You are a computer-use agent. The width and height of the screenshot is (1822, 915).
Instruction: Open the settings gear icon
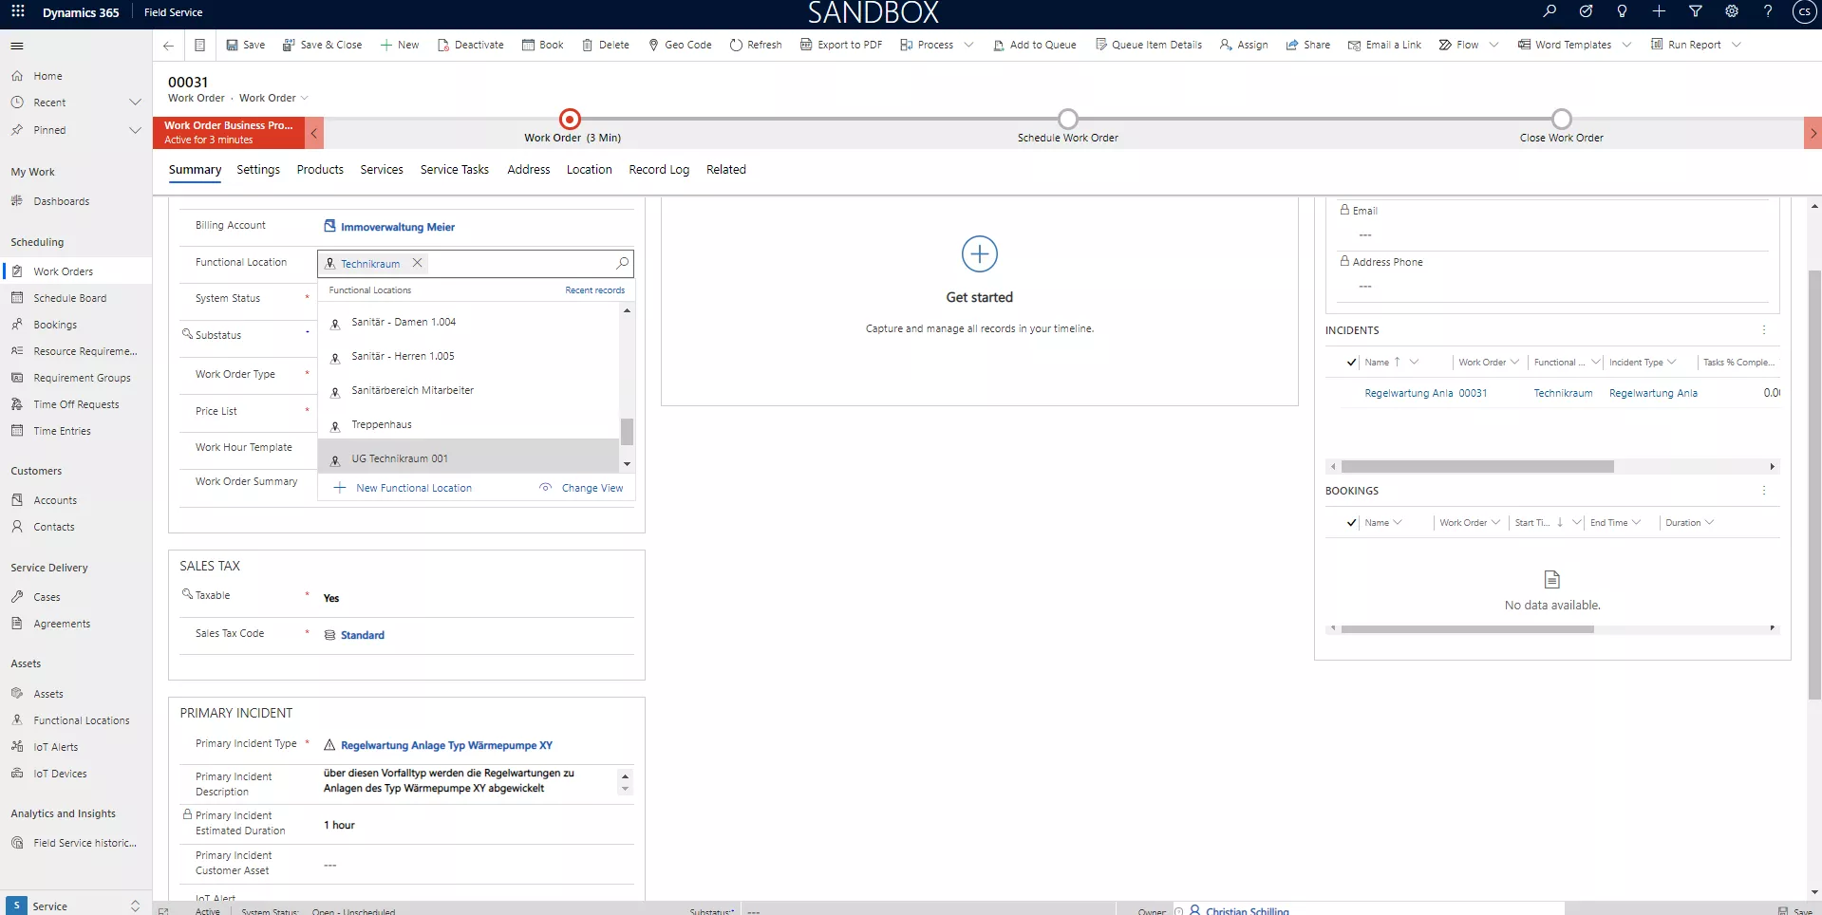tap(1732, 11)
